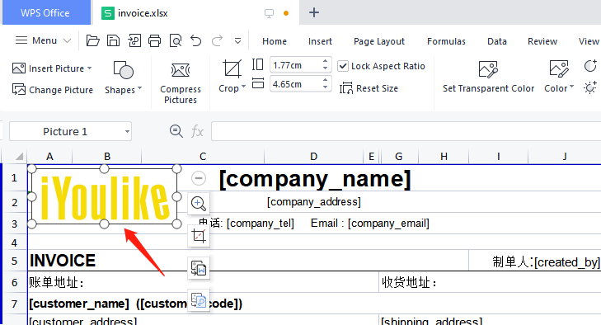This screenshot has width=601, height=325.
Task: Open the View tab
Action: [x=589, y=41]
